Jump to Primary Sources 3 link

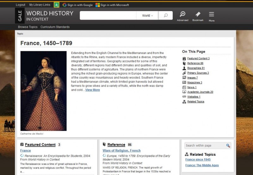click(198, 73)
